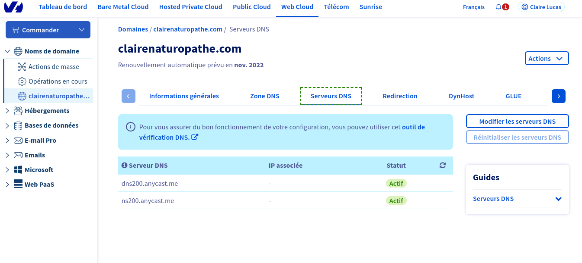
Task: Open the Commander dropdown button
Action: (48, 30)
